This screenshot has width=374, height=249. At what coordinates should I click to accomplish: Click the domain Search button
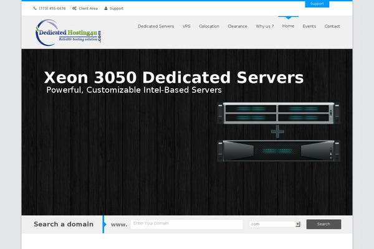(324, 224)
